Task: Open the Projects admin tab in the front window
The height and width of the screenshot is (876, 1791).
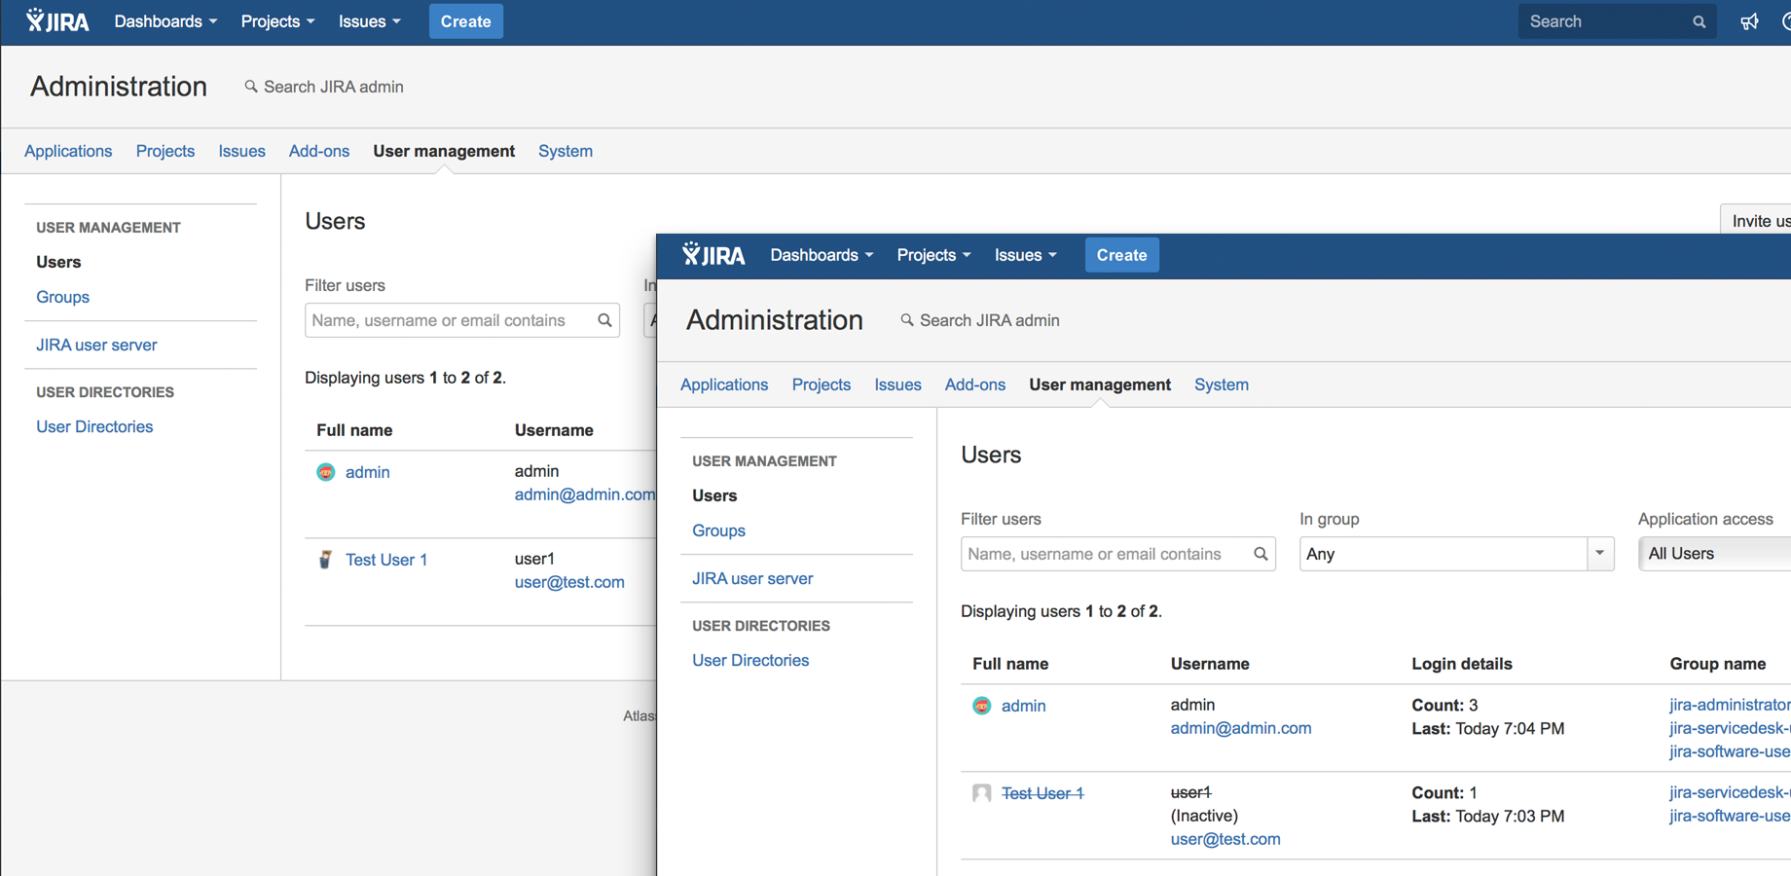Action: pyautogui.click(x=822, y=384)
